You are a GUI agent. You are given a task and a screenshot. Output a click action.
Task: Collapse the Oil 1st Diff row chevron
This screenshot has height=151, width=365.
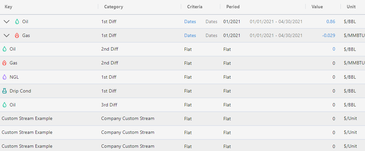pos(7,21)
